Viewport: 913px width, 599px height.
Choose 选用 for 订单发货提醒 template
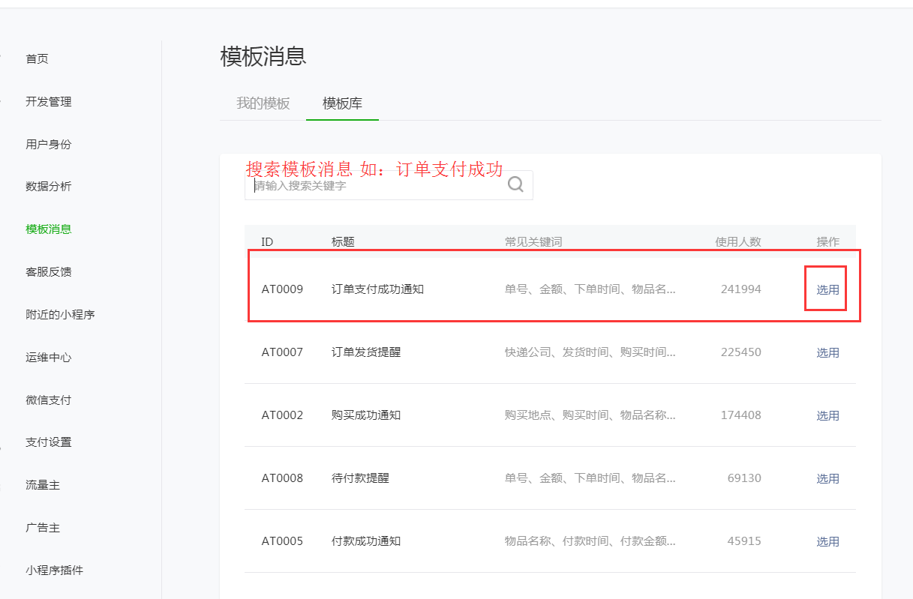pyautogui.click(x=827, y=352)
